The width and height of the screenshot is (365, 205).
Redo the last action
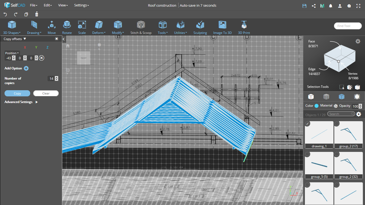pyautogui.click(x=16, y=14)
